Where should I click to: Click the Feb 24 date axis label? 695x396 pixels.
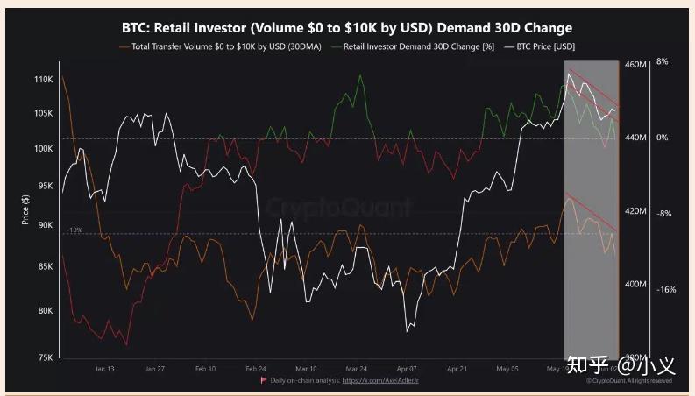(x=256, y=369)
